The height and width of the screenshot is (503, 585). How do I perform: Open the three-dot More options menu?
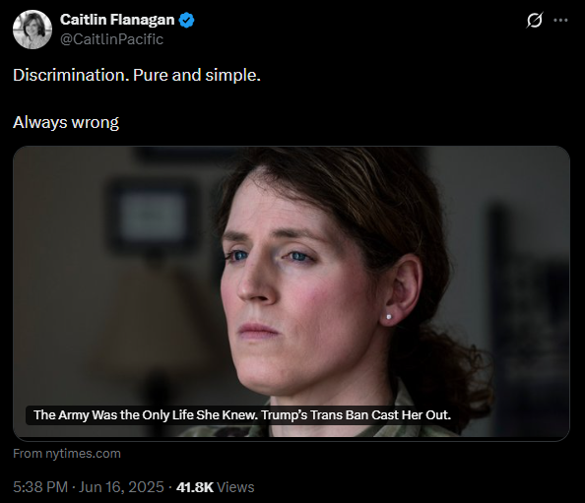560,20
